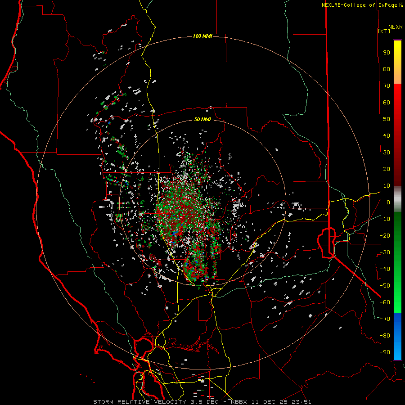Click the positive 50 scale label
Screen dimensions: 405x405
click(387, 119)
